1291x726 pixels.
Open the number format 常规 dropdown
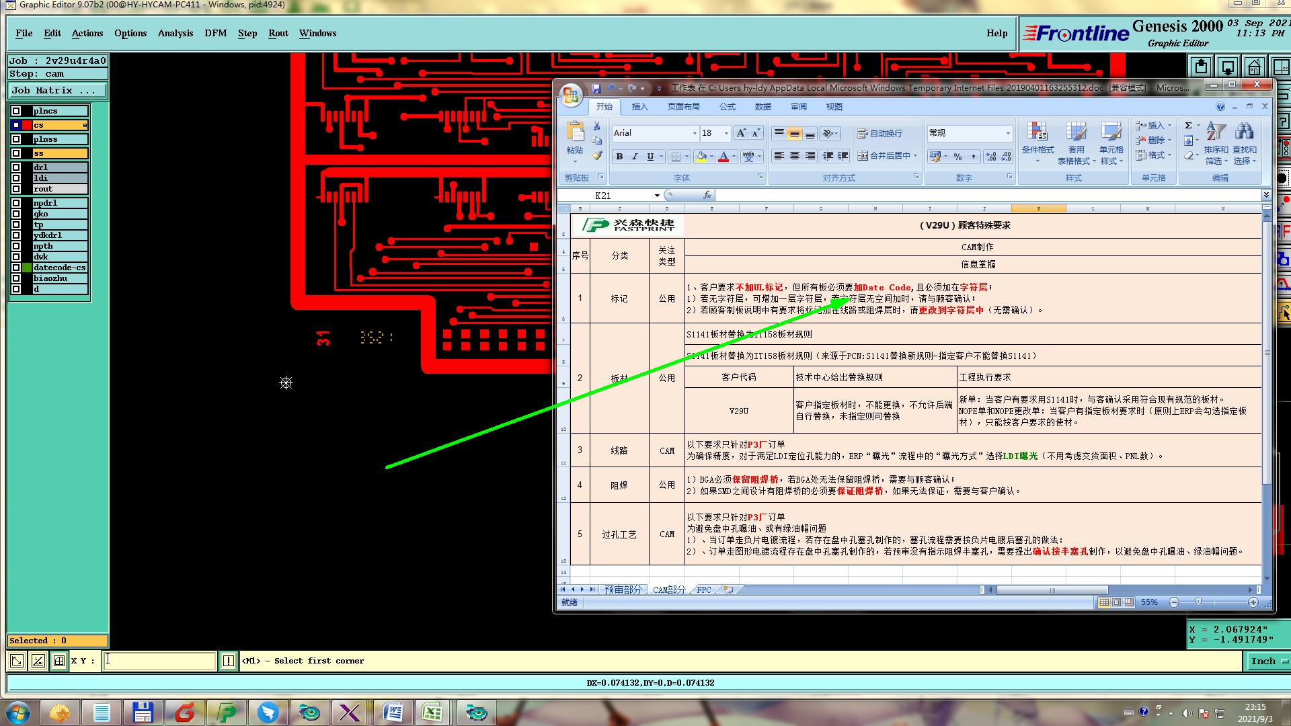click(x=1008, y=133)
